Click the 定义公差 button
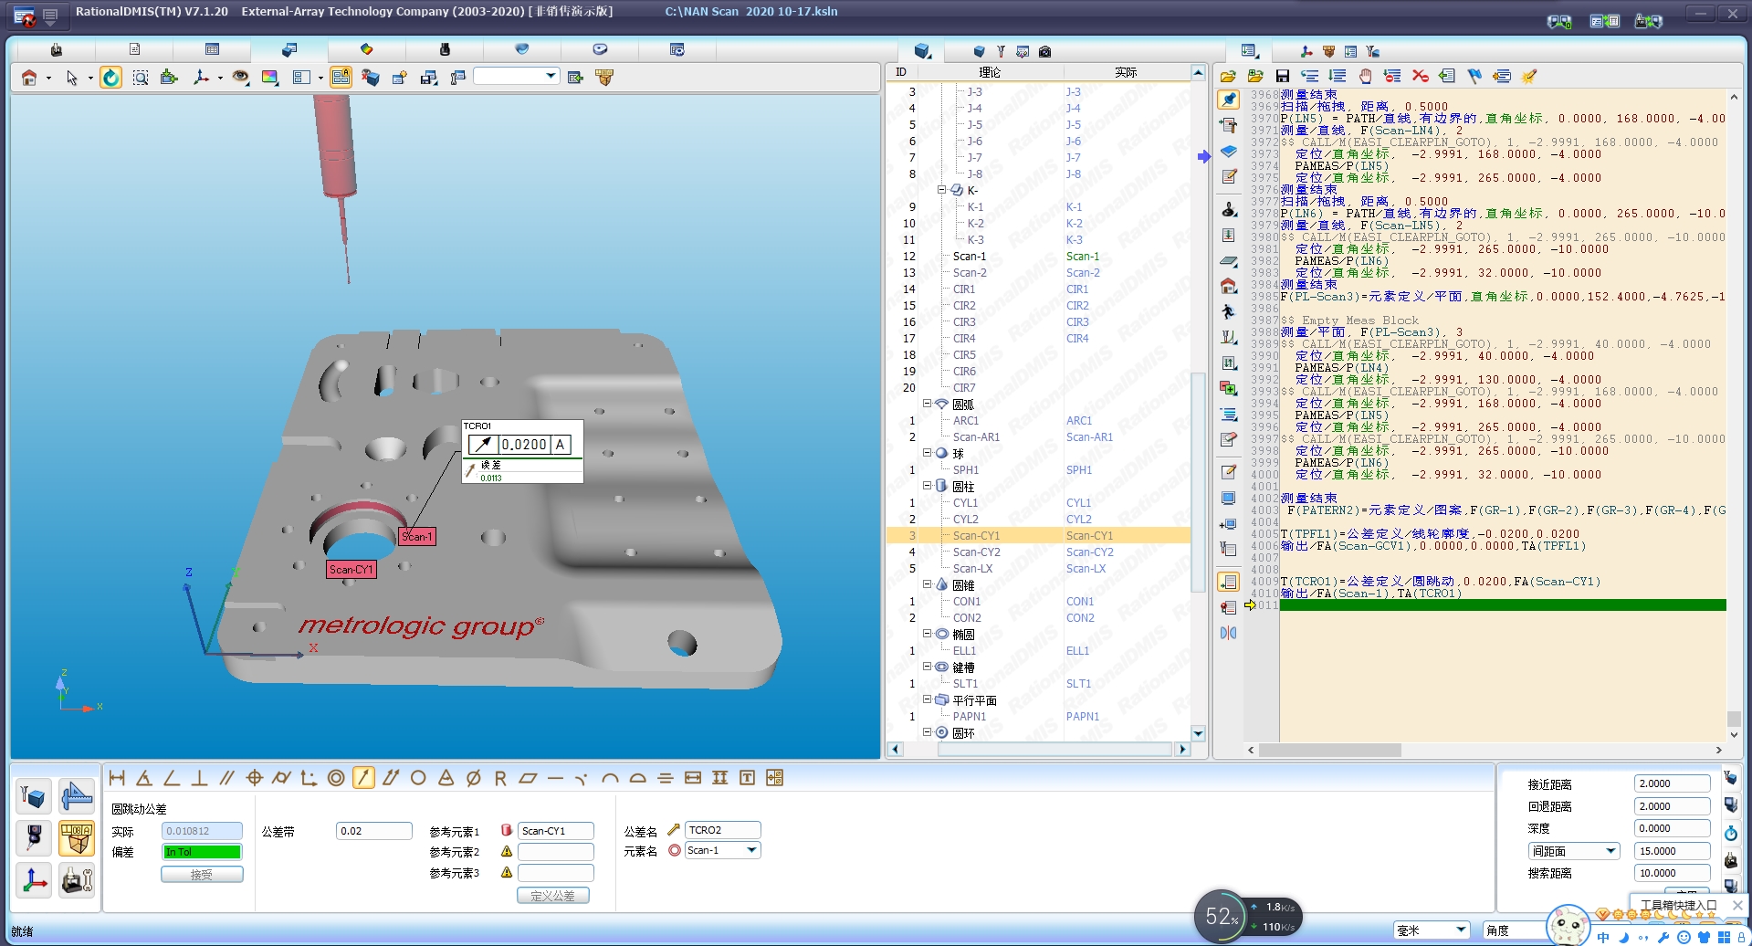 [552, 896]
